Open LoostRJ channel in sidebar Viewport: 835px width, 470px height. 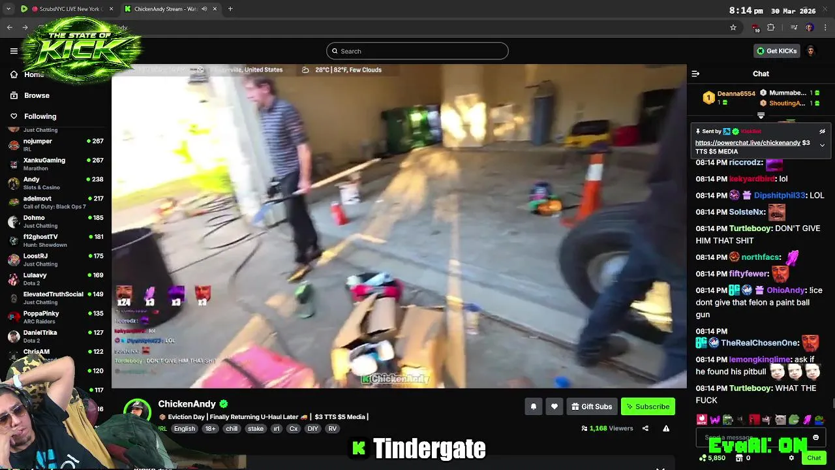(56, 260)
